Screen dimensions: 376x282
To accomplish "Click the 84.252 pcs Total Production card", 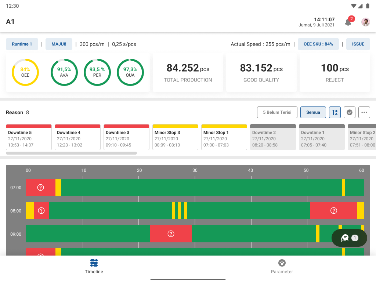I will coord(188,73).
